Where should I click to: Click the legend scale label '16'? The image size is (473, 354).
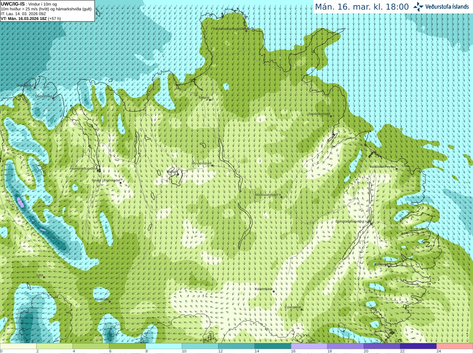coord(293,351)
